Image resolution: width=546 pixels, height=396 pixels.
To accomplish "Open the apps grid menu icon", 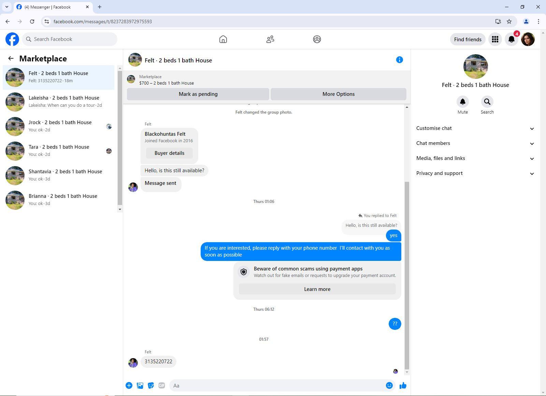I will click(495, 39).
